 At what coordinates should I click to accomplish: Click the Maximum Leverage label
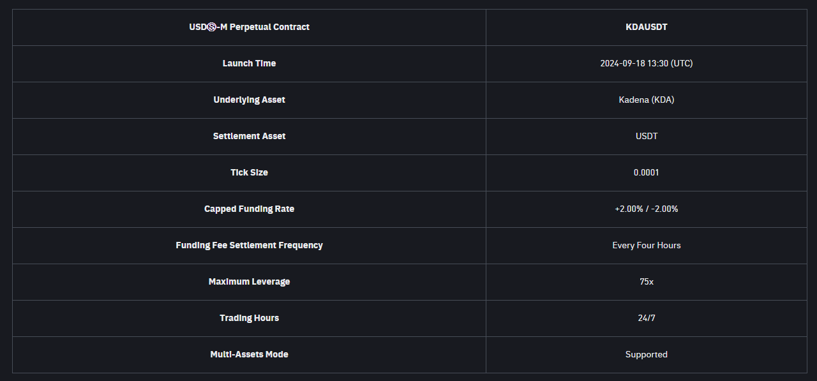[249, 282]
